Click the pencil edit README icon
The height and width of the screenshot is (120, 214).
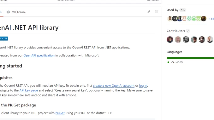coord(149,12)
